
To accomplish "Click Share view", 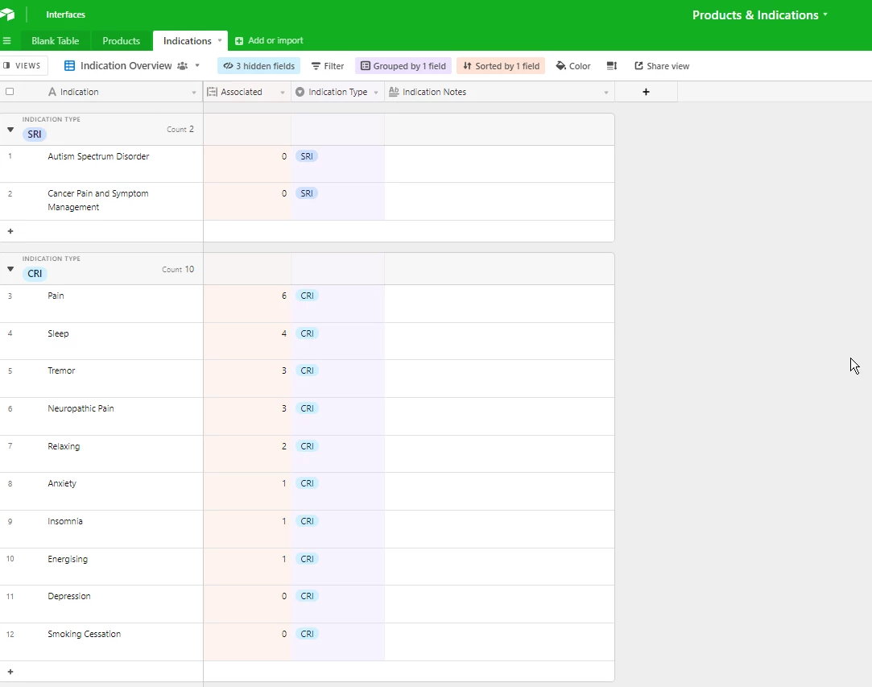I will [662, 66].
